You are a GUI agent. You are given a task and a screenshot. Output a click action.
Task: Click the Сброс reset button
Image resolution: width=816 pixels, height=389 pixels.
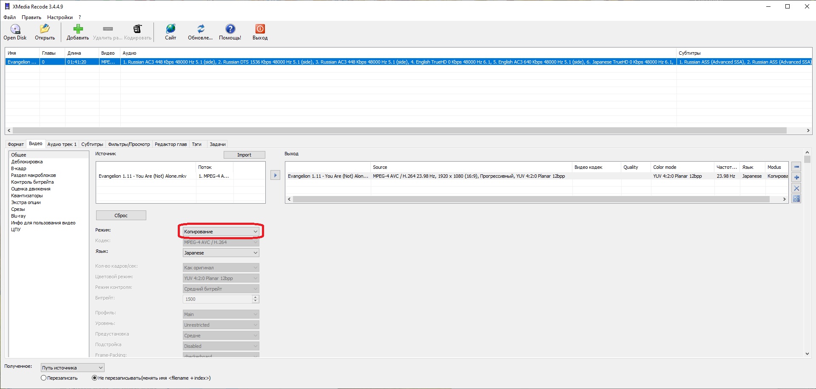(121, 215)
